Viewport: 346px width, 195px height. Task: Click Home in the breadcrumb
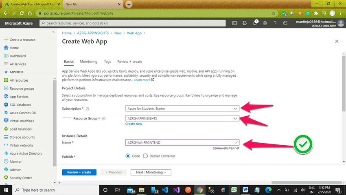(67, 33)
